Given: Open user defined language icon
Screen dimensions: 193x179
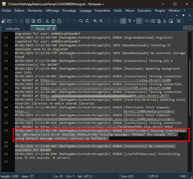Looking at the screenshot, I should pyautogui.click(x=147, y=21).
